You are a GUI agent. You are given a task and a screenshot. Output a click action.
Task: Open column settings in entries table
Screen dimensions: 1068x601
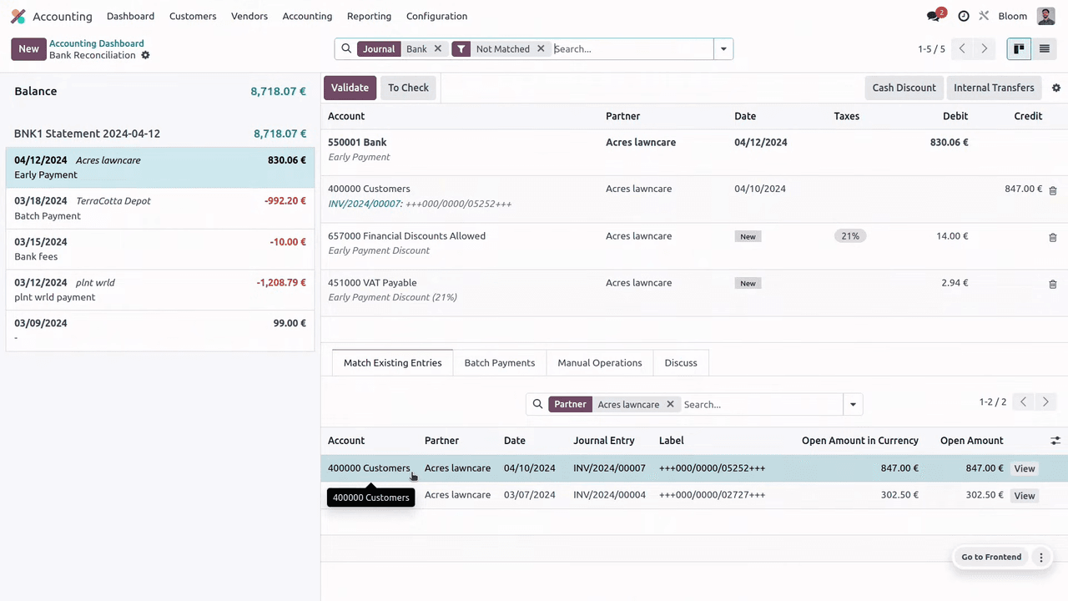click(1055, 441)
